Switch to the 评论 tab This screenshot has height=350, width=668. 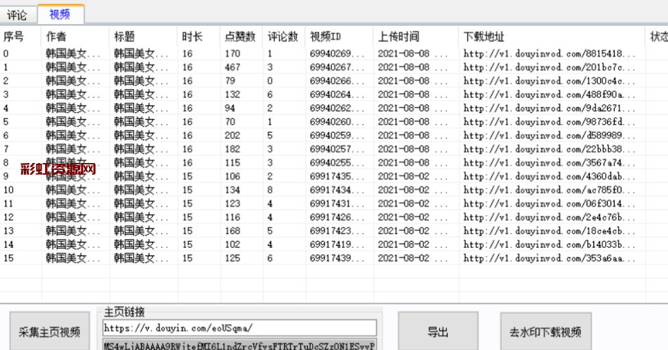pos(17,14)
